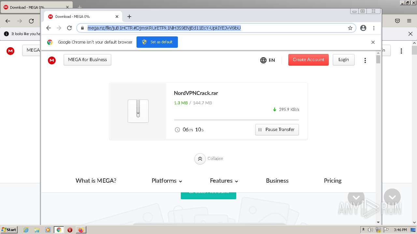Open the background Firefox hamburger menu
417x234 pixels.
pos(409,21)
